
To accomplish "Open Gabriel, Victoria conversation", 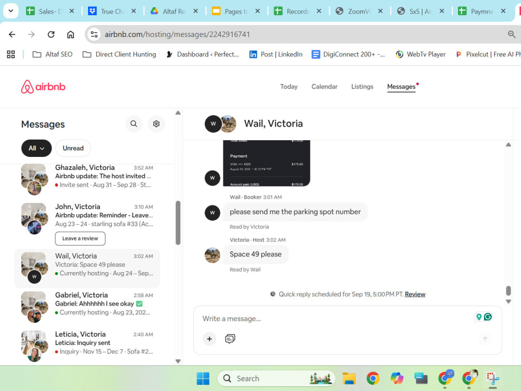I will [x=87, y=307].
